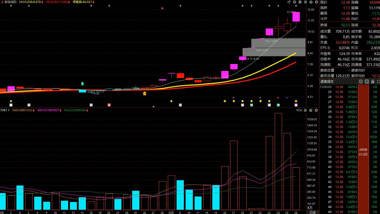Open VOL panel settings gear

[x=305, y=110]
